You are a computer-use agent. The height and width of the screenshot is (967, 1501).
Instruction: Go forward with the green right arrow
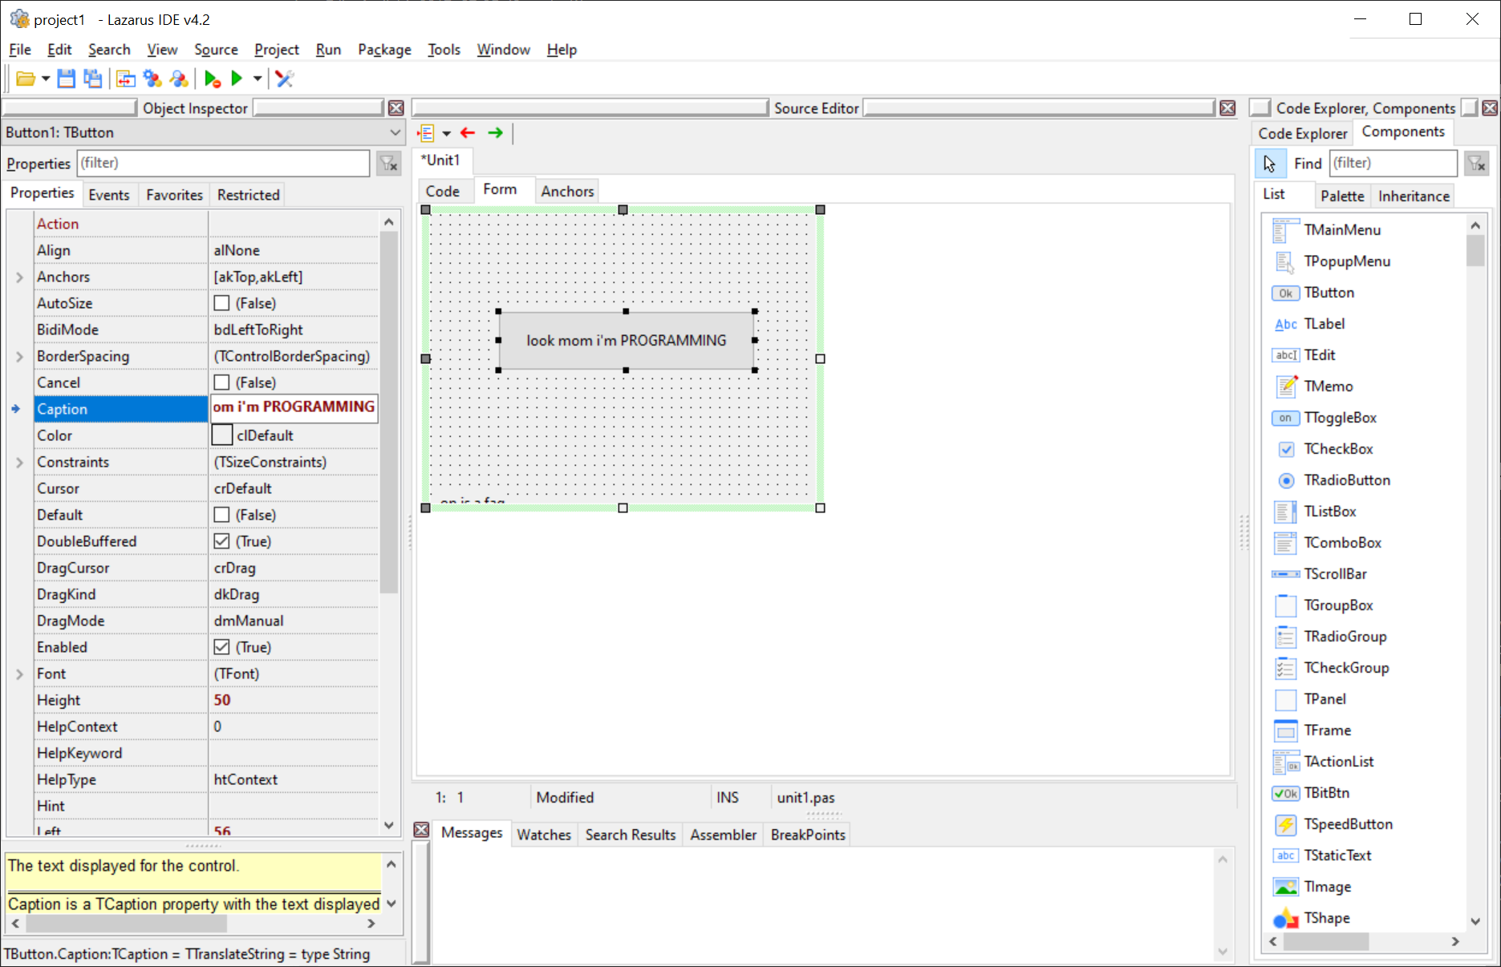tap(496, 133)
